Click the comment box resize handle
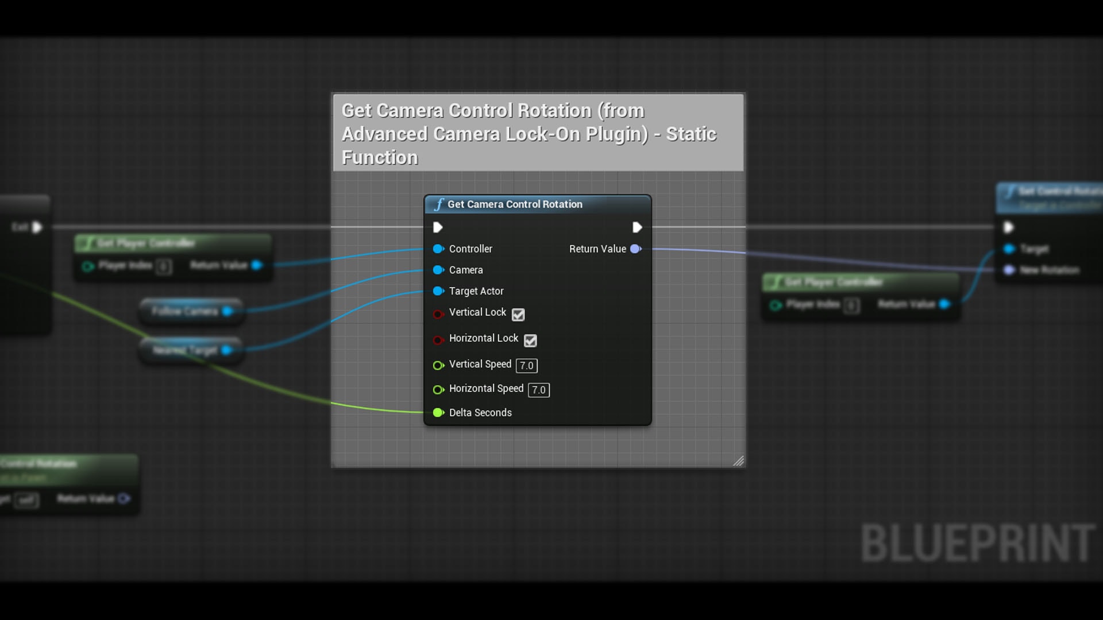This screenshot has height=620, width=1103. [740, 462]
